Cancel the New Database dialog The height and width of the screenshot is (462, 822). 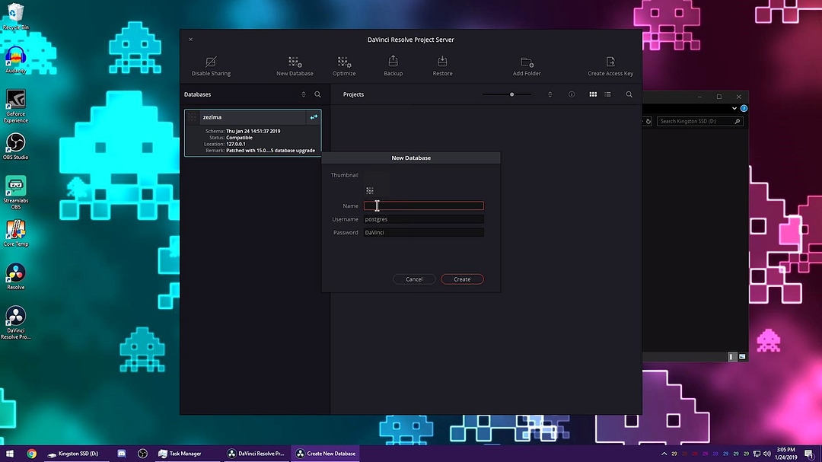pyautogui.click(x=414, y=279)
